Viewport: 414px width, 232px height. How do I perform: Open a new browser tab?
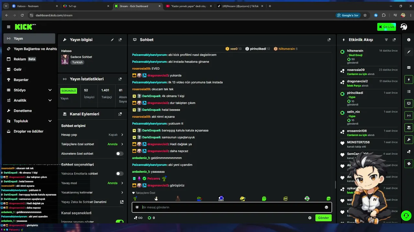pyautogui.click(x=270, y=6)
